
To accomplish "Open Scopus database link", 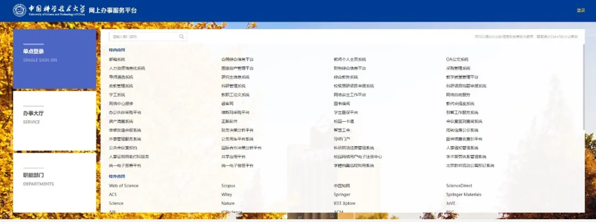I will coord(228,186).
